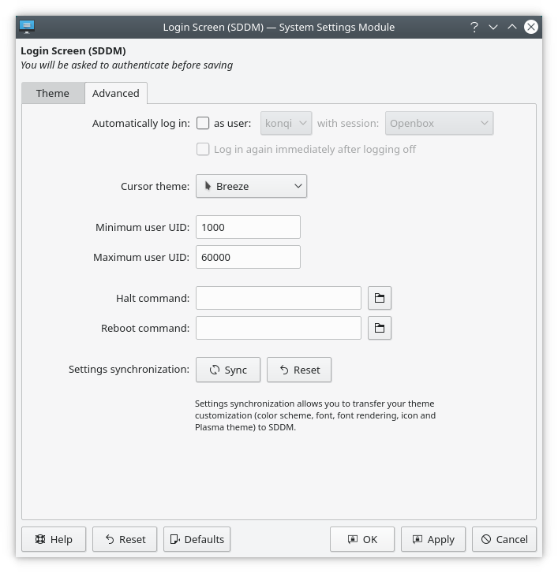
Task: Select the Advanced tab
Action: tap(116, 93)
